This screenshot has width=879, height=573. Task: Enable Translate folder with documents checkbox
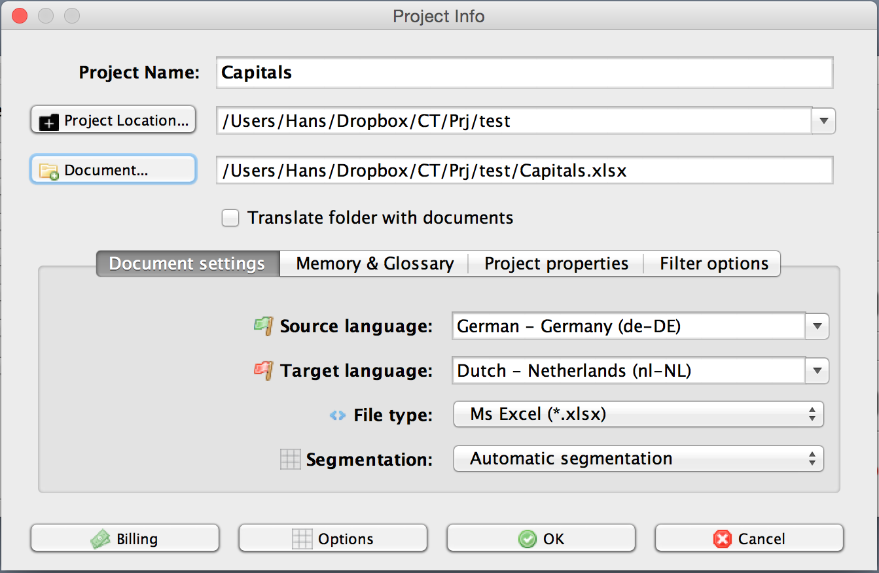point(230,218)
